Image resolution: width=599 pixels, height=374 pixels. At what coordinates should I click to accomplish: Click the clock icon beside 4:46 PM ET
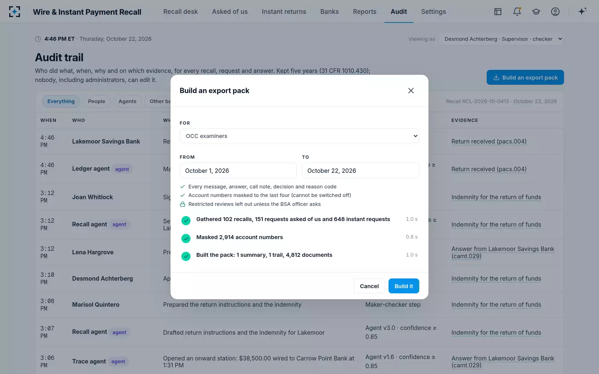(38, 39)
